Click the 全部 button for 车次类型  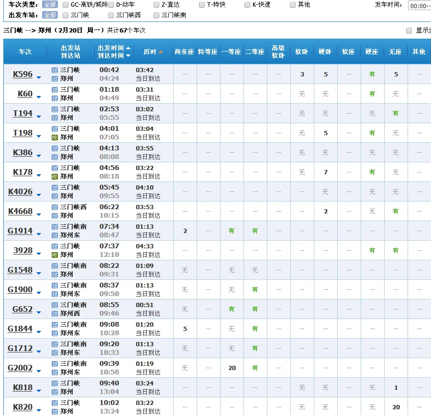pos(50,5)
